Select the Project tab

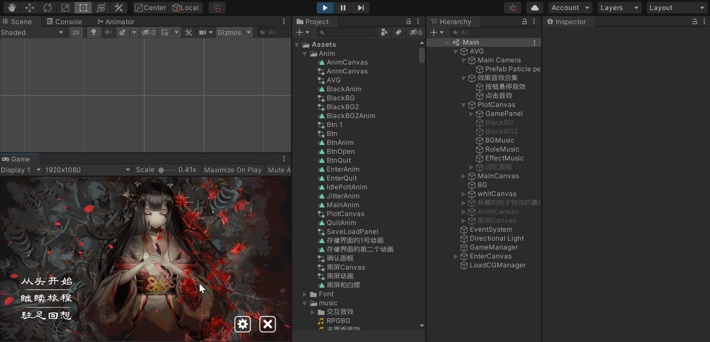313,22
